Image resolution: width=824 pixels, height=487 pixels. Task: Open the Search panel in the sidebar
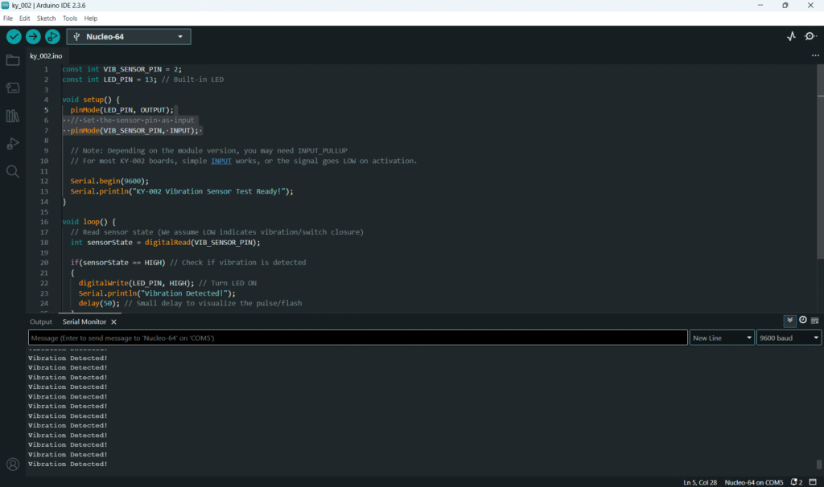point(13,171)
